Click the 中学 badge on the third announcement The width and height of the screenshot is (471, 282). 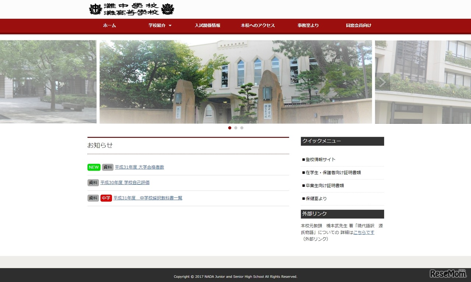pyautogui.click(x=106, y=198)
